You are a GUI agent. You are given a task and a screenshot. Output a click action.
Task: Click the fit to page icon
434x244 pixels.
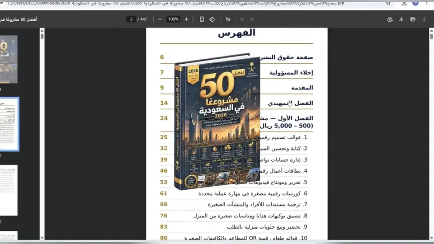pyautogui.click(x=202, y=19)
